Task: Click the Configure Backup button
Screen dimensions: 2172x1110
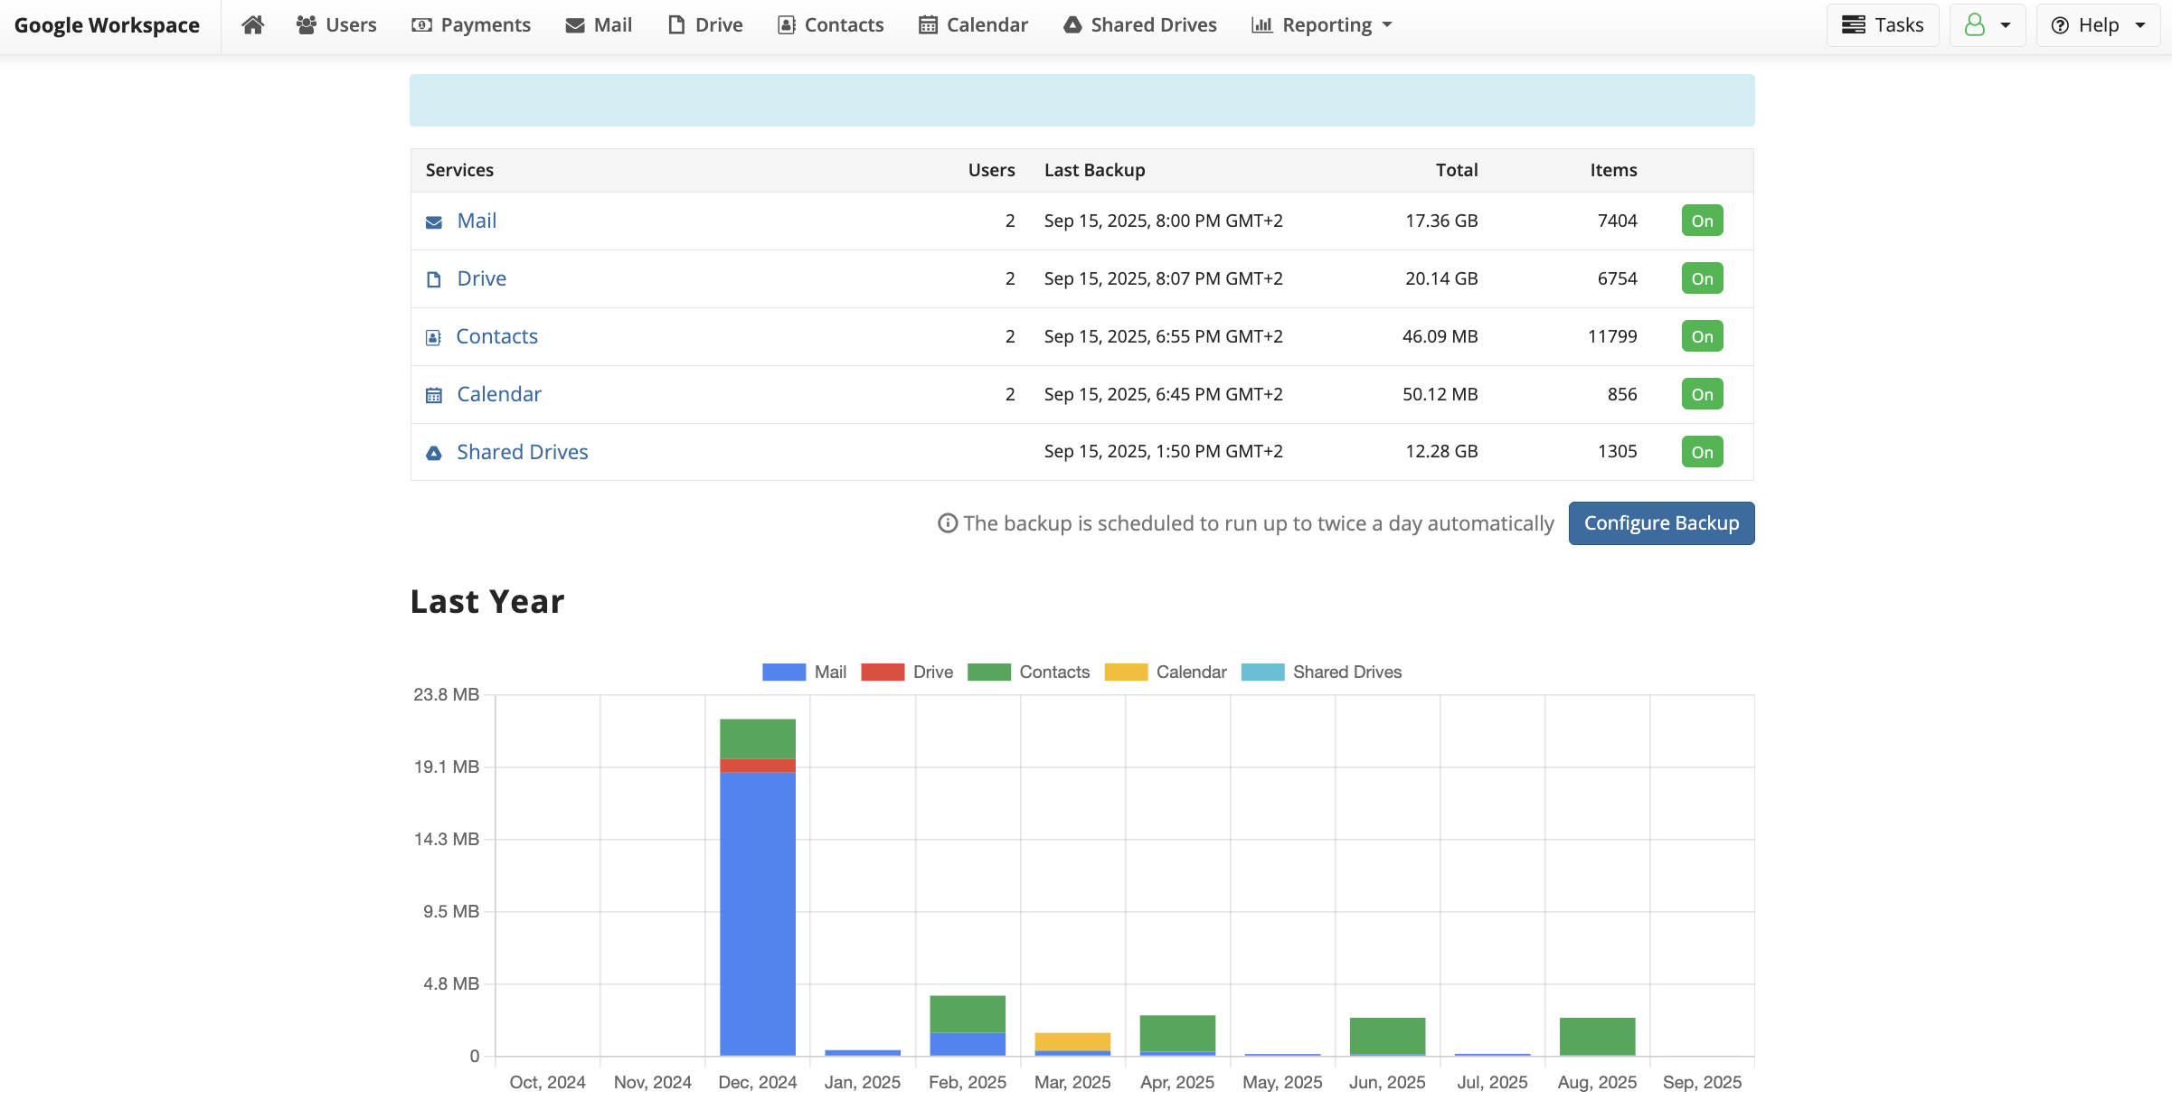Action: coord(1661,523)
